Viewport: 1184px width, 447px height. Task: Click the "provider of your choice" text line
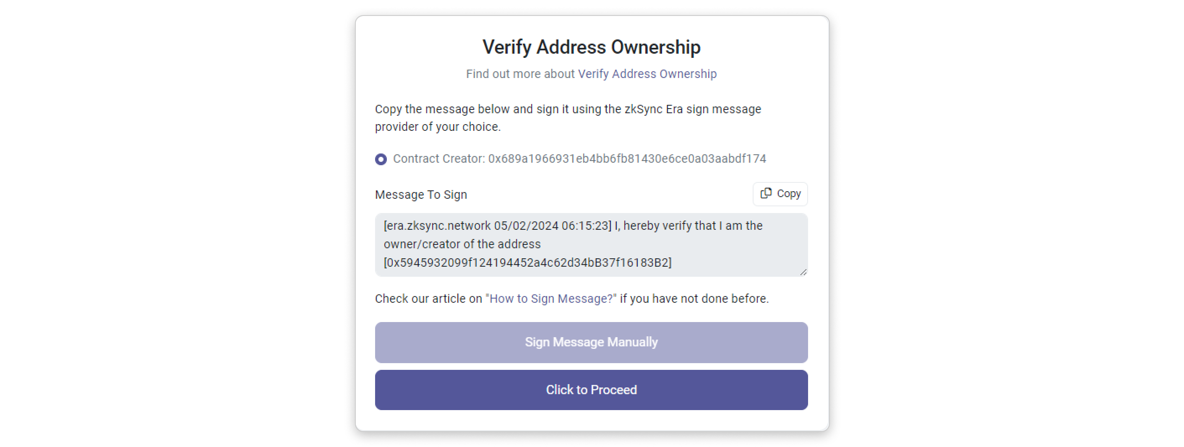point(438,127)
